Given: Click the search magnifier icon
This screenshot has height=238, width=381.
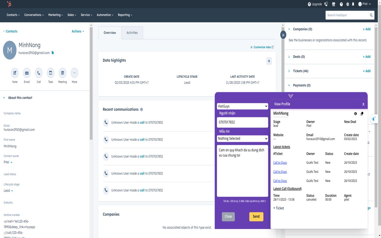Looking at the screenshot, I should 371,15.
